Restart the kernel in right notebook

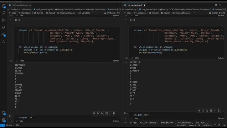pos(166,13)
